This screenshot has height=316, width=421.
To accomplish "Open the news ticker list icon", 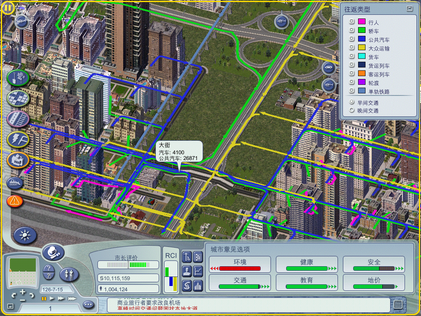I will 398,304.
